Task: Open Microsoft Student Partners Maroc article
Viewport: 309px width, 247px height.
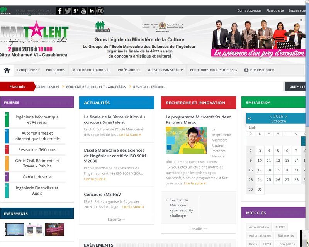Action: pos(198,120)
